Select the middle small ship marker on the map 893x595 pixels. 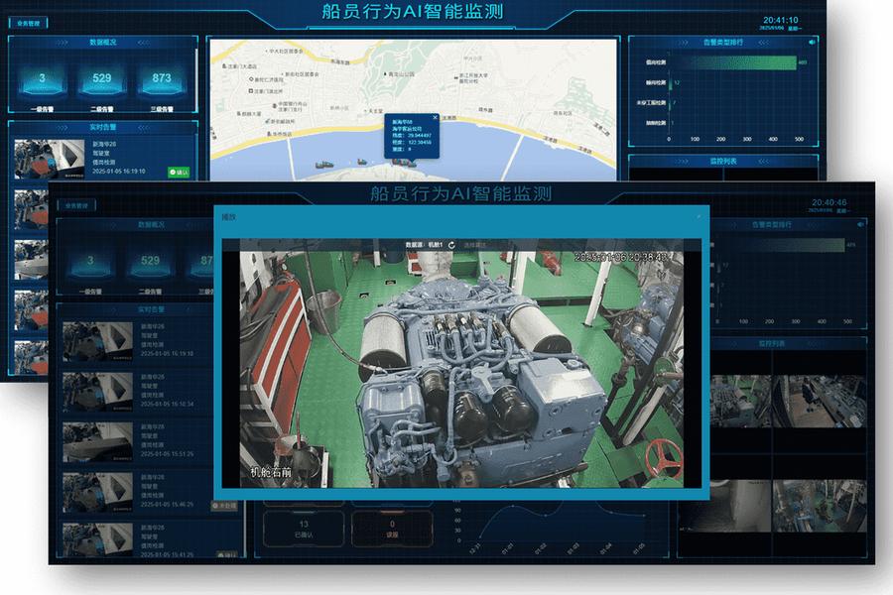tap(361, 162)
